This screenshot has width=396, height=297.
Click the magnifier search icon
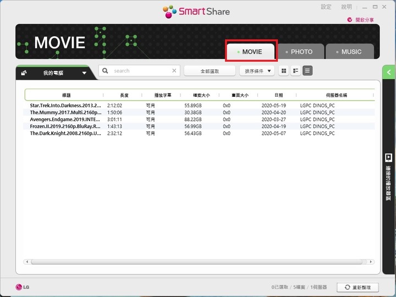pos(105,71)
